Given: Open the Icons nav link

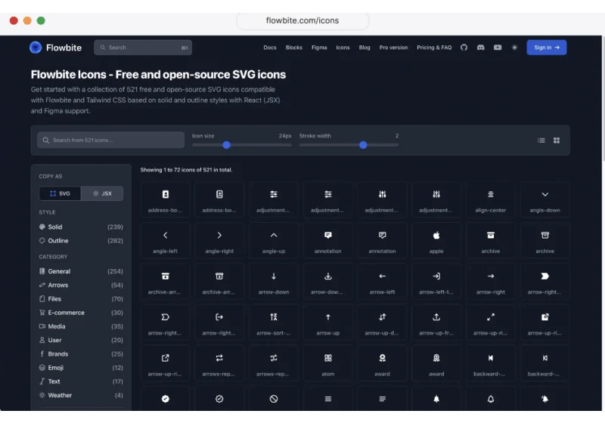Looking at the screenshot, I should click(x=343, y=48).
